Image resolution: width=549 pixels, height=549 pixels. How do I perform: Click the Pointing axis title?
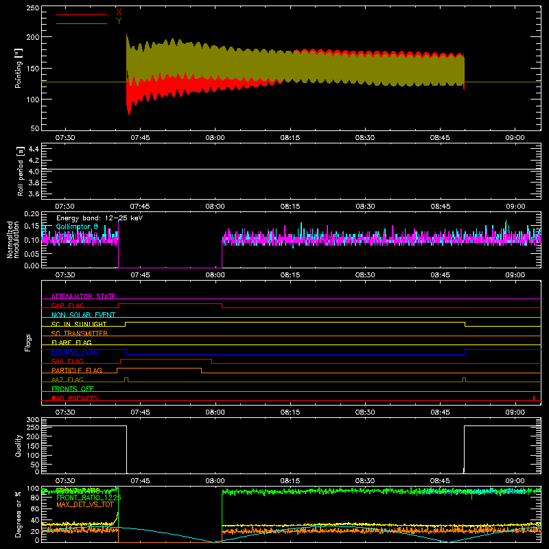click(x=19, y=68)
